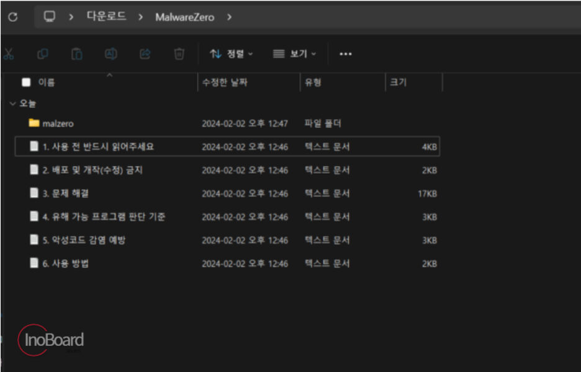Click the 오늘 group label

(28, 104)
